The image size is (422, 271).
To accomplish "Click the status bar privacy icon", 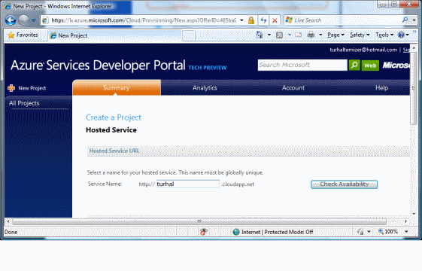I will [x=360, y=232].
